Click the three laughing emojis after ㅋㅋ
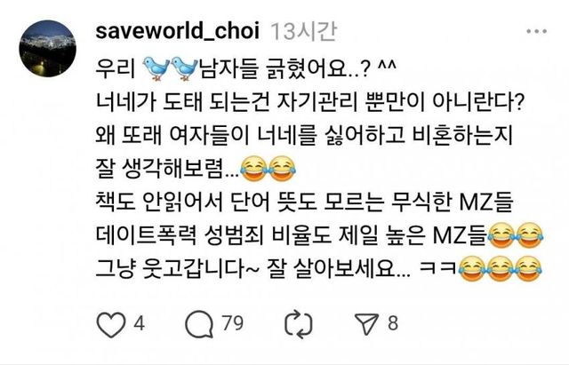Screen dimensions: 569x365 pos(501,269)
